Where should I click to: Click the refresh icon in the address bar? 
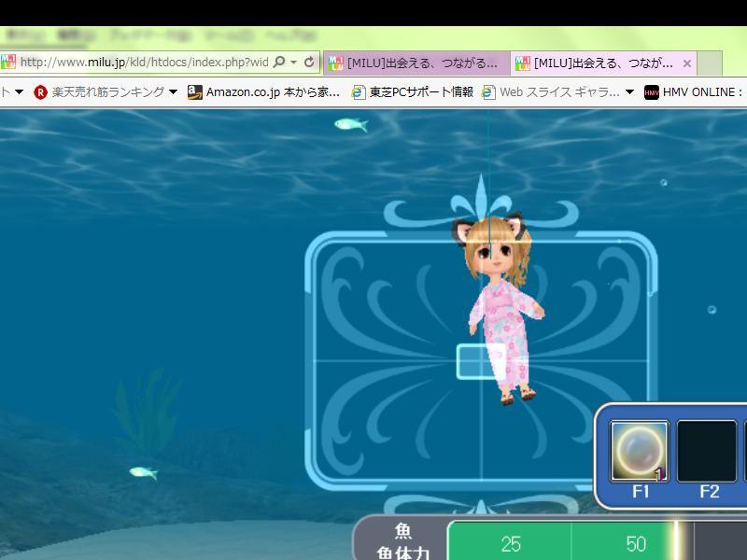pyautogui.click(x=309, y=62)
